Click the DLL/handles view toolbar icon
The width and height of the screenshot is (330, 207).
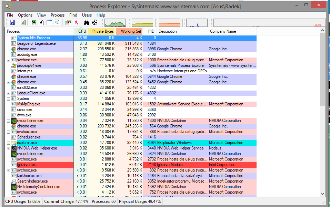pos(57,22)
